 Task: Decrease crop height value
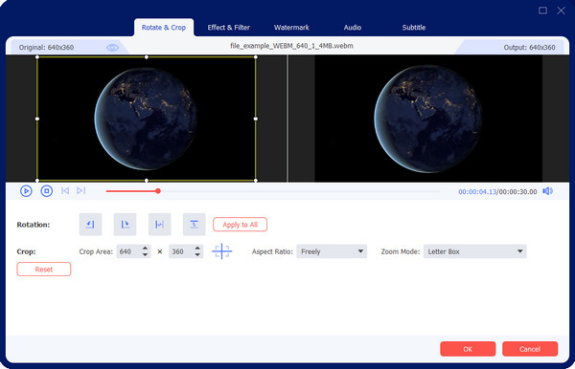197,254
